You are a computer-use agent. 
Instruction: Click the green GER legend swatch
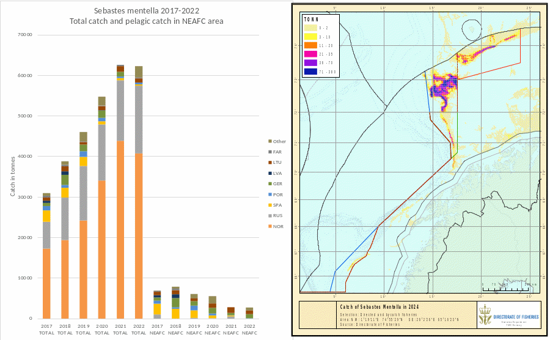(x=270, y=184)
